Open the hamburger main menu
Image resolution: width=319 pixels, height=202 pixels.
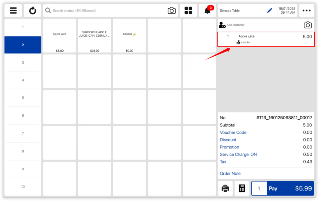13,11
